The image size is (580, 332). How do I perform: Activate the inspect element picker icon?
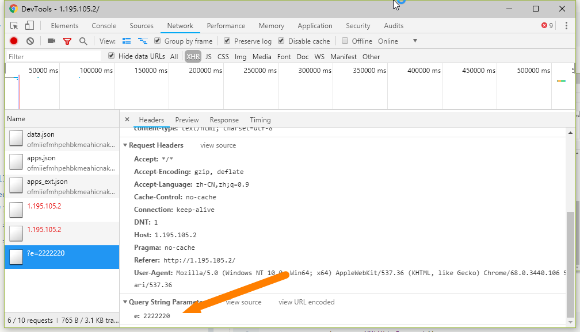tap(14, 25)
